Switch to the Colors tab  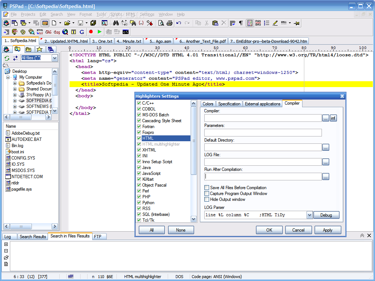[x=208, y=104]
